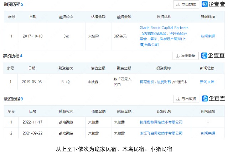Open 杭州橙恭网络技术有限公司 link

161,122
